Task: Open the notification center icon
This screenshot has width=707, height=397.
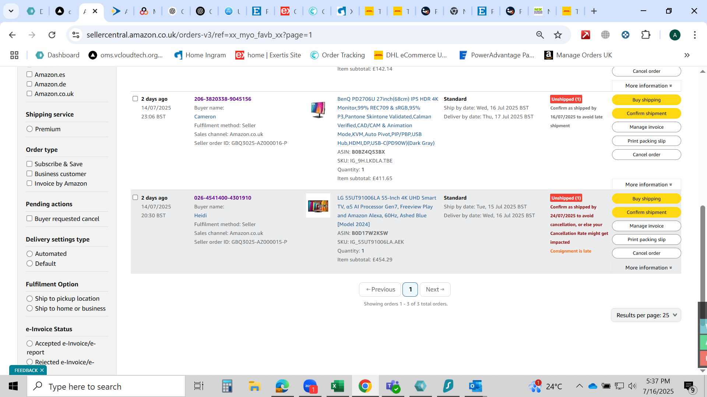Action: [689, 386]
